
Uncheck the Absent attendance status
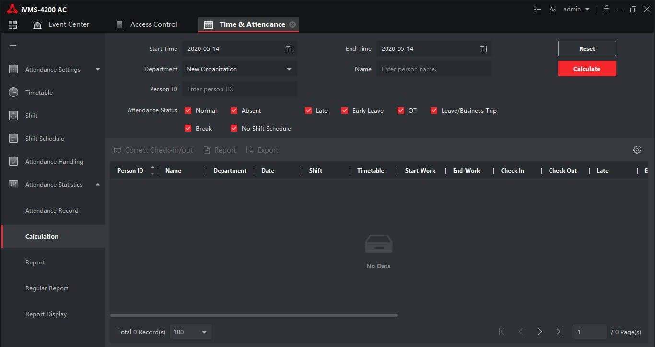pyautogui.click(x=234, y=110)
